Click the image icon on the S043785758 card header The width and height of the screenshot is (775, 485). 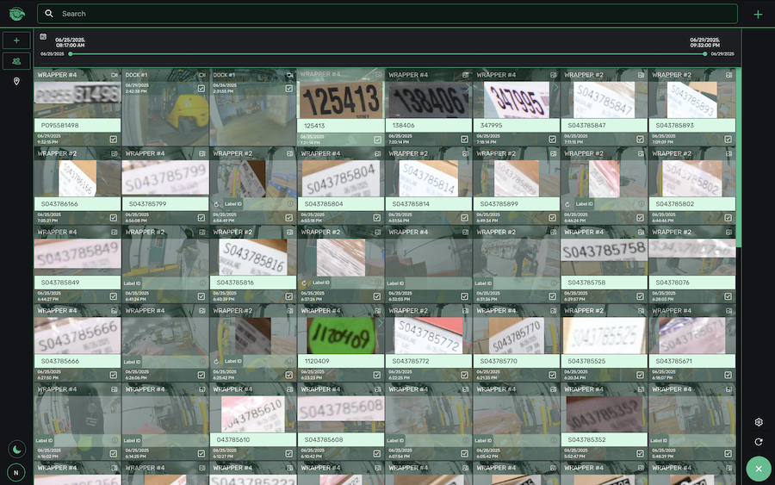[x=641, y=233]
